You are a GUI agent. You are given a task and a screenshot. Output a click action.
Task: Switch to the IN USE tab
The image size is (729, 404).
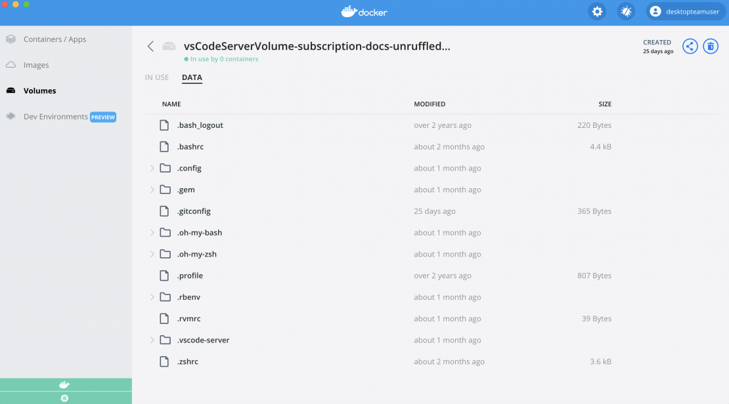point(157,77)
